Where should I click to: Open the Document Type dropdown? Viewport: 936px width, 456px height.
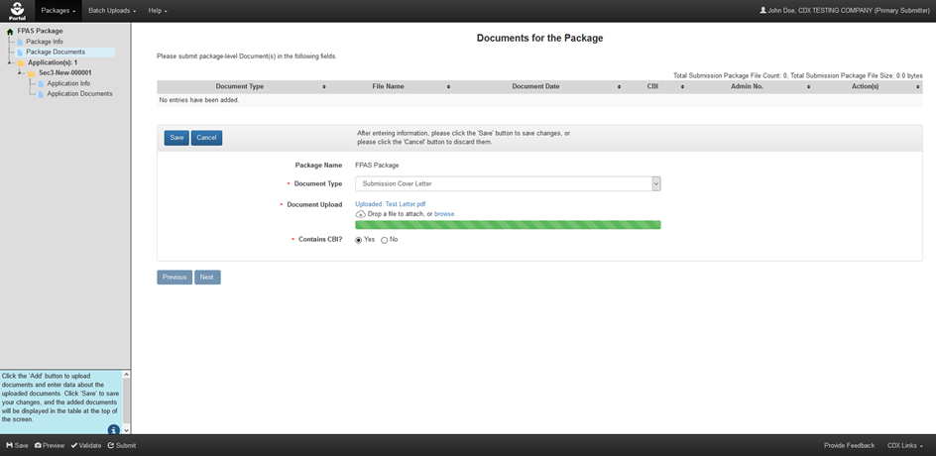tap(508, 183)
